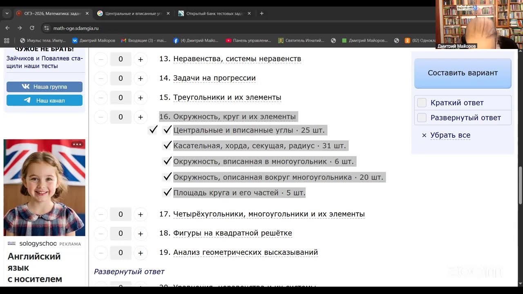This screenshot has width=523, height=294.
Task: Click the Убрать все link
Action: pos(450,135)
